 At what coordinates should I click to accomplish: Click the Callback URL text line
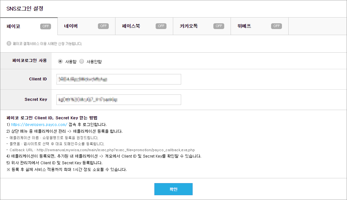[100, 150]
